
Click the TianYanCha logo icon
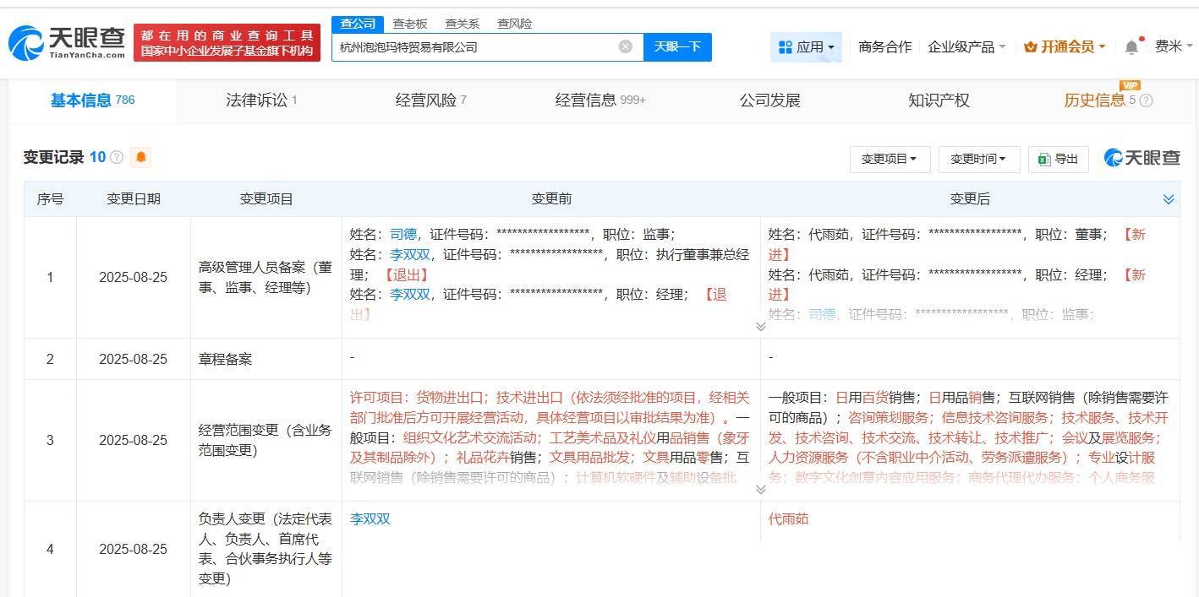(x=27, y=42)
